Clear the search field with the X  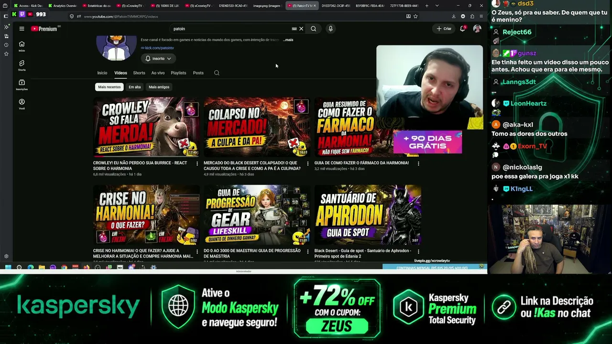click(301, 29)
